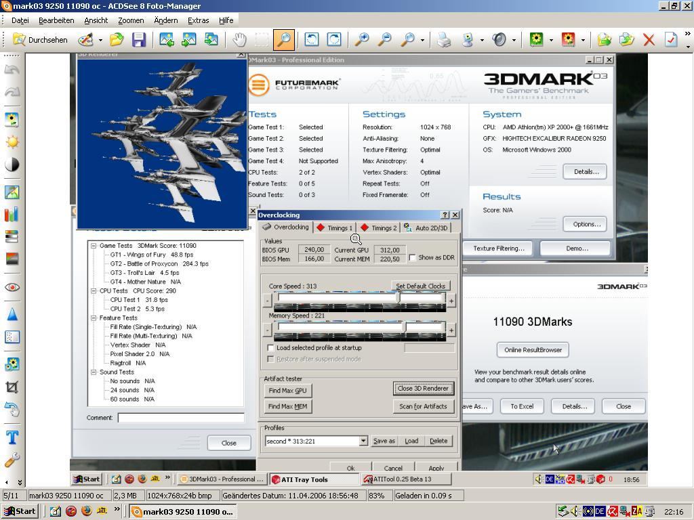Click the Set Default Clocks button
Viewport: 694px width, 520px height.
420,286
